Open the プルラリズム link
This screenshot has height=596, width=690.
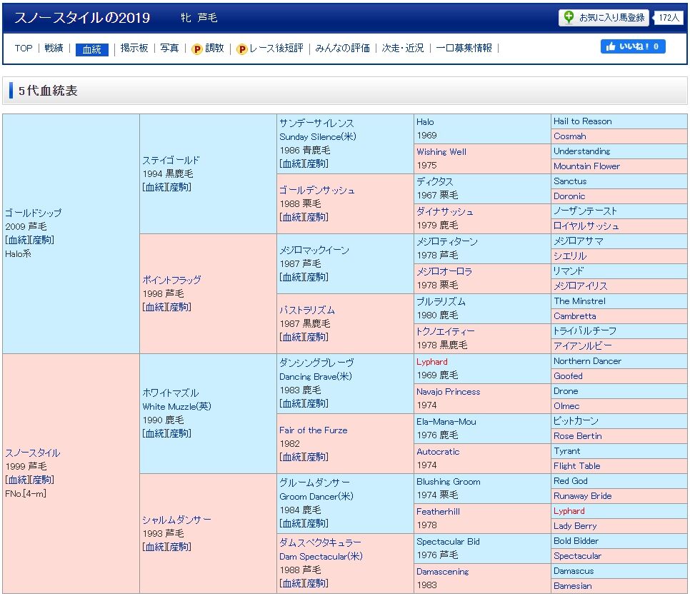point(441,301)
